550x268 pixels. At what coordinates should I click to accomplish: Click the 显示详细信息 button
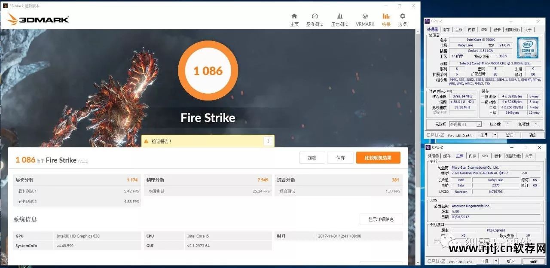click(x=381, y=219)
